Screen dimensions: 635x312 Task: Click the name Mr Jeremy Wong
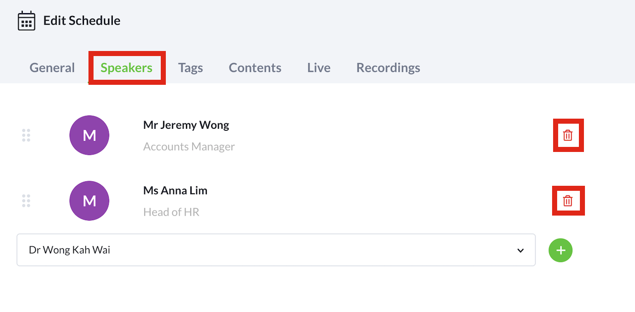click(186, 125)
